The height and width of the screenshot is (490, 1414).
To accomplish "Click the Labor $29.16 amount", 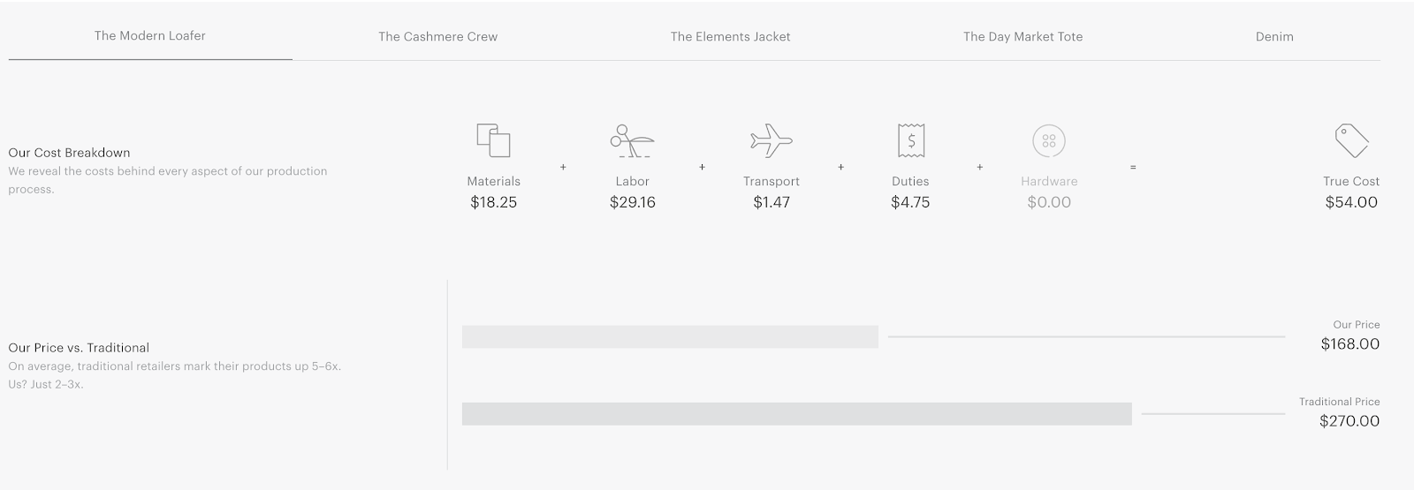I will coord(632,202).
